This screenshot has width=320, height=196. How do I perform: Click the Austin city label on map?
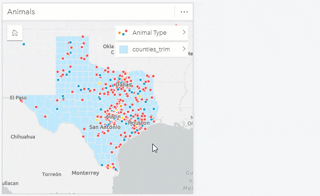pyautogui.click(x=113, y=117)
